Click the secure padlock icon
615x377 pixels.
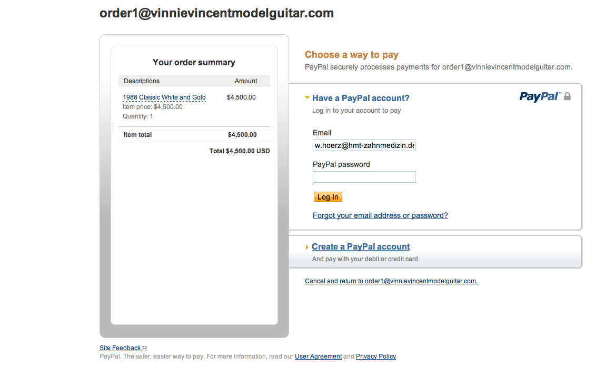click(568, 96)
